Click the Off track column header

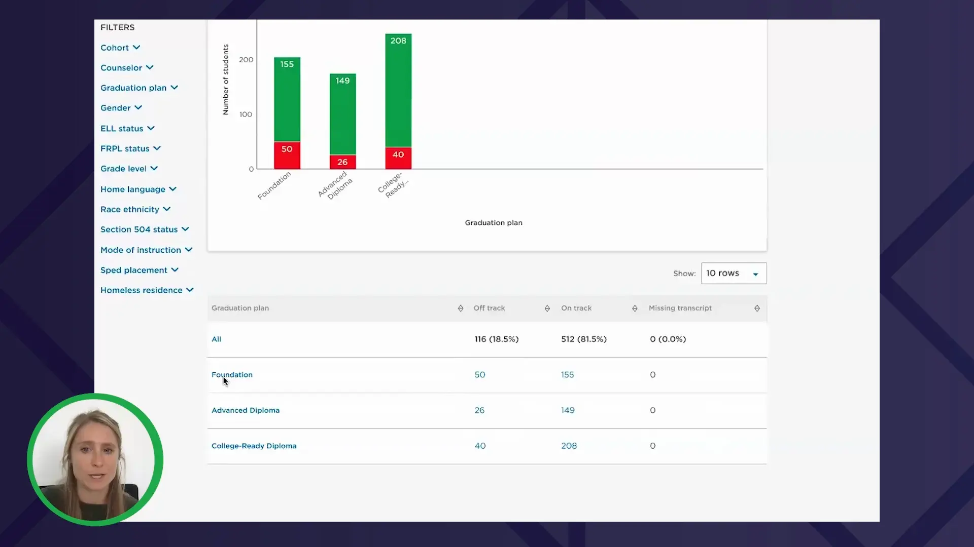pos(489,308)
